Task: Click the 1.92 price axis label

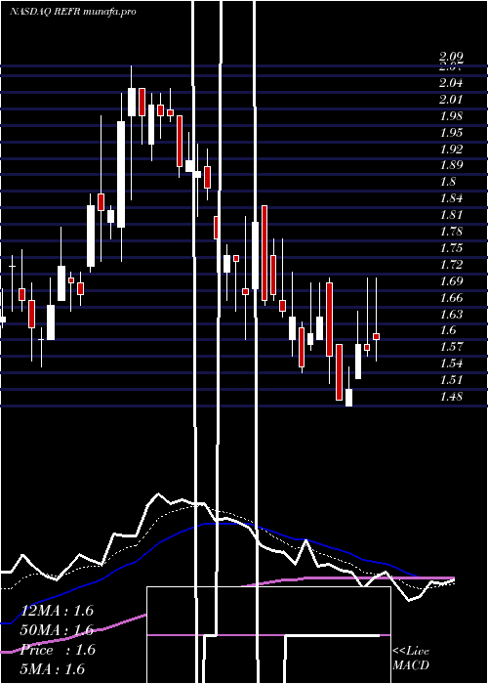Action: (x=451, y=150)
